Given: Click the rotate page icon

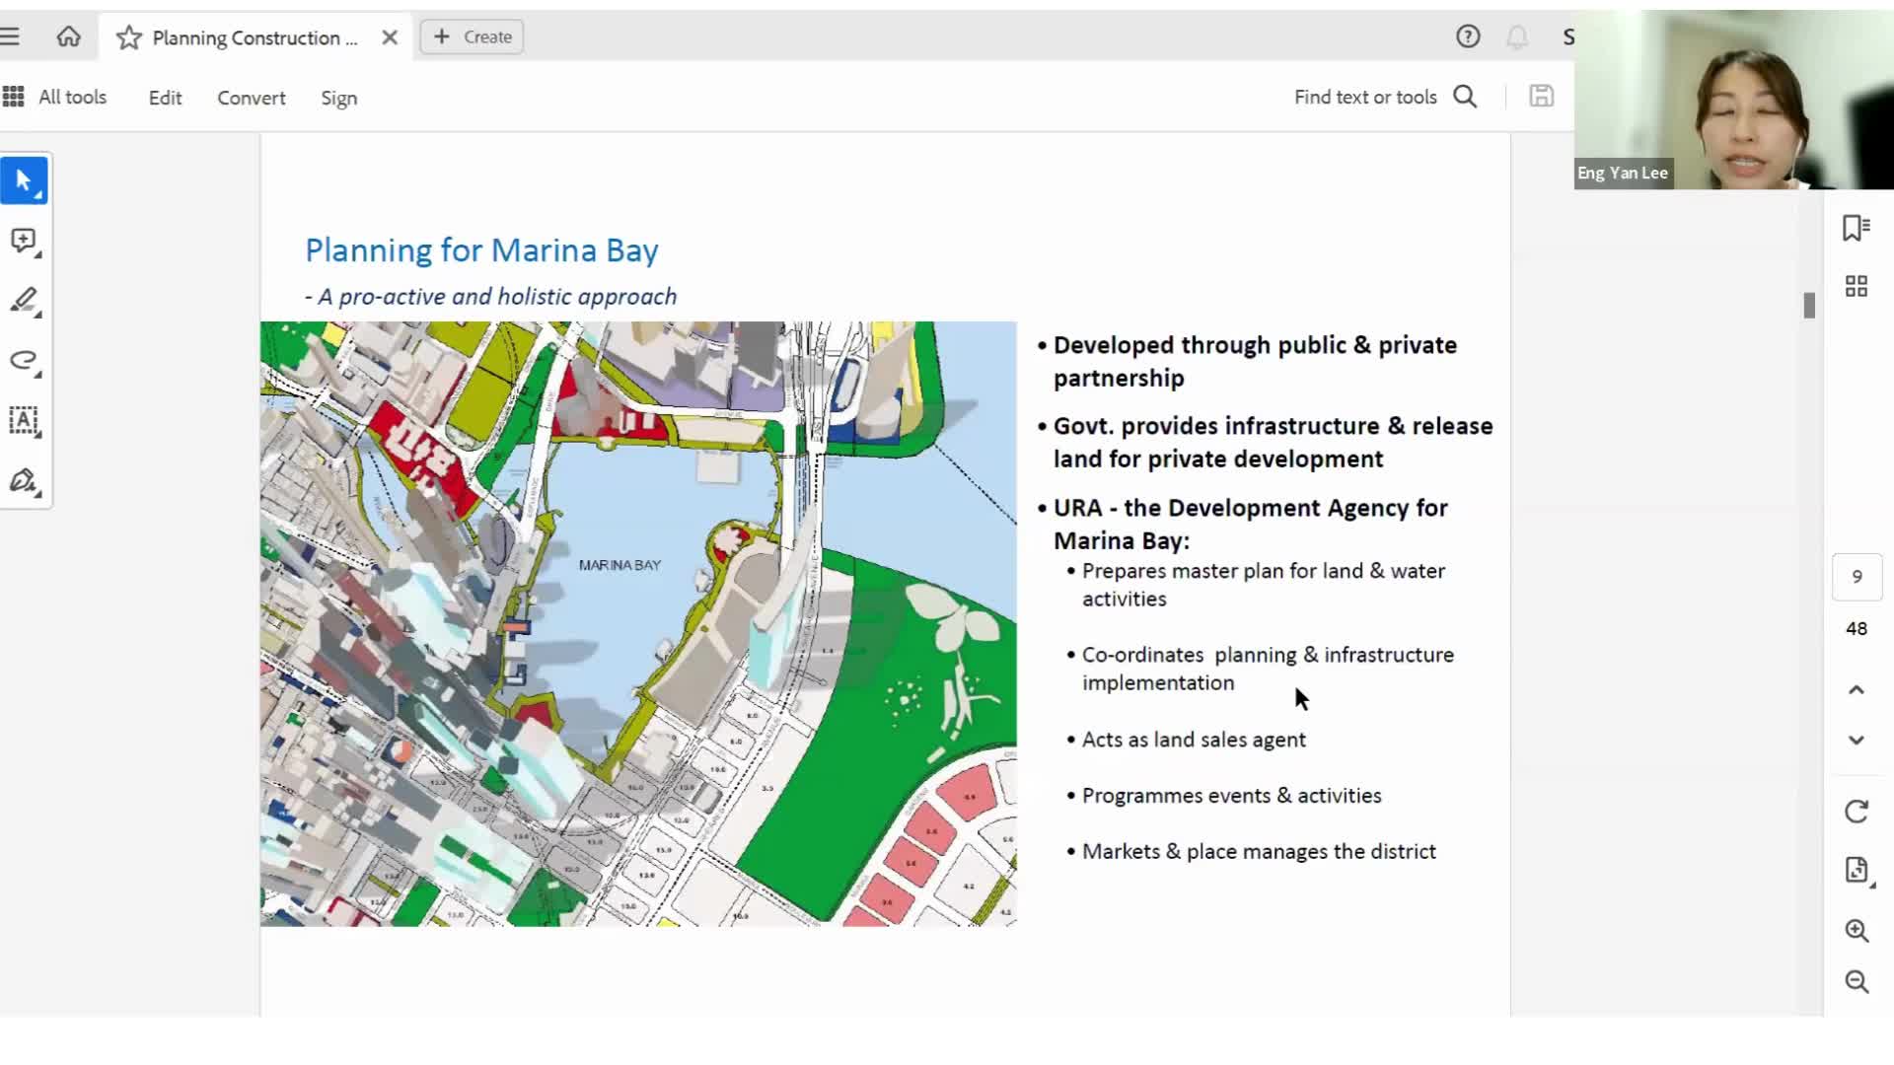Looking at the screenshot, I should 1856,812.
